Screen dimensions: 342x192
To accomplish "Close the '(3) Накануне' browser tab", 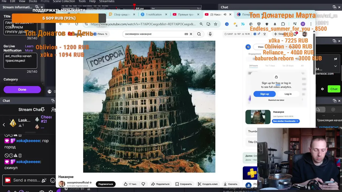I will (230, 14).
